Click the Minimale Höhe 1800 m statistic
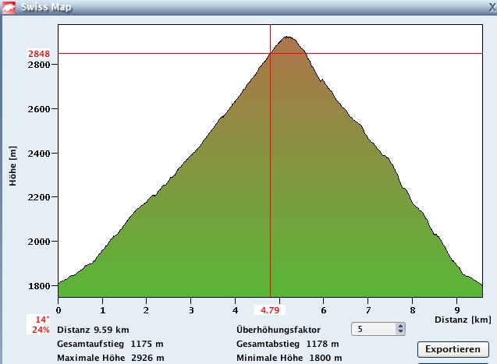 pyautogui.click(x=288, y=358)
